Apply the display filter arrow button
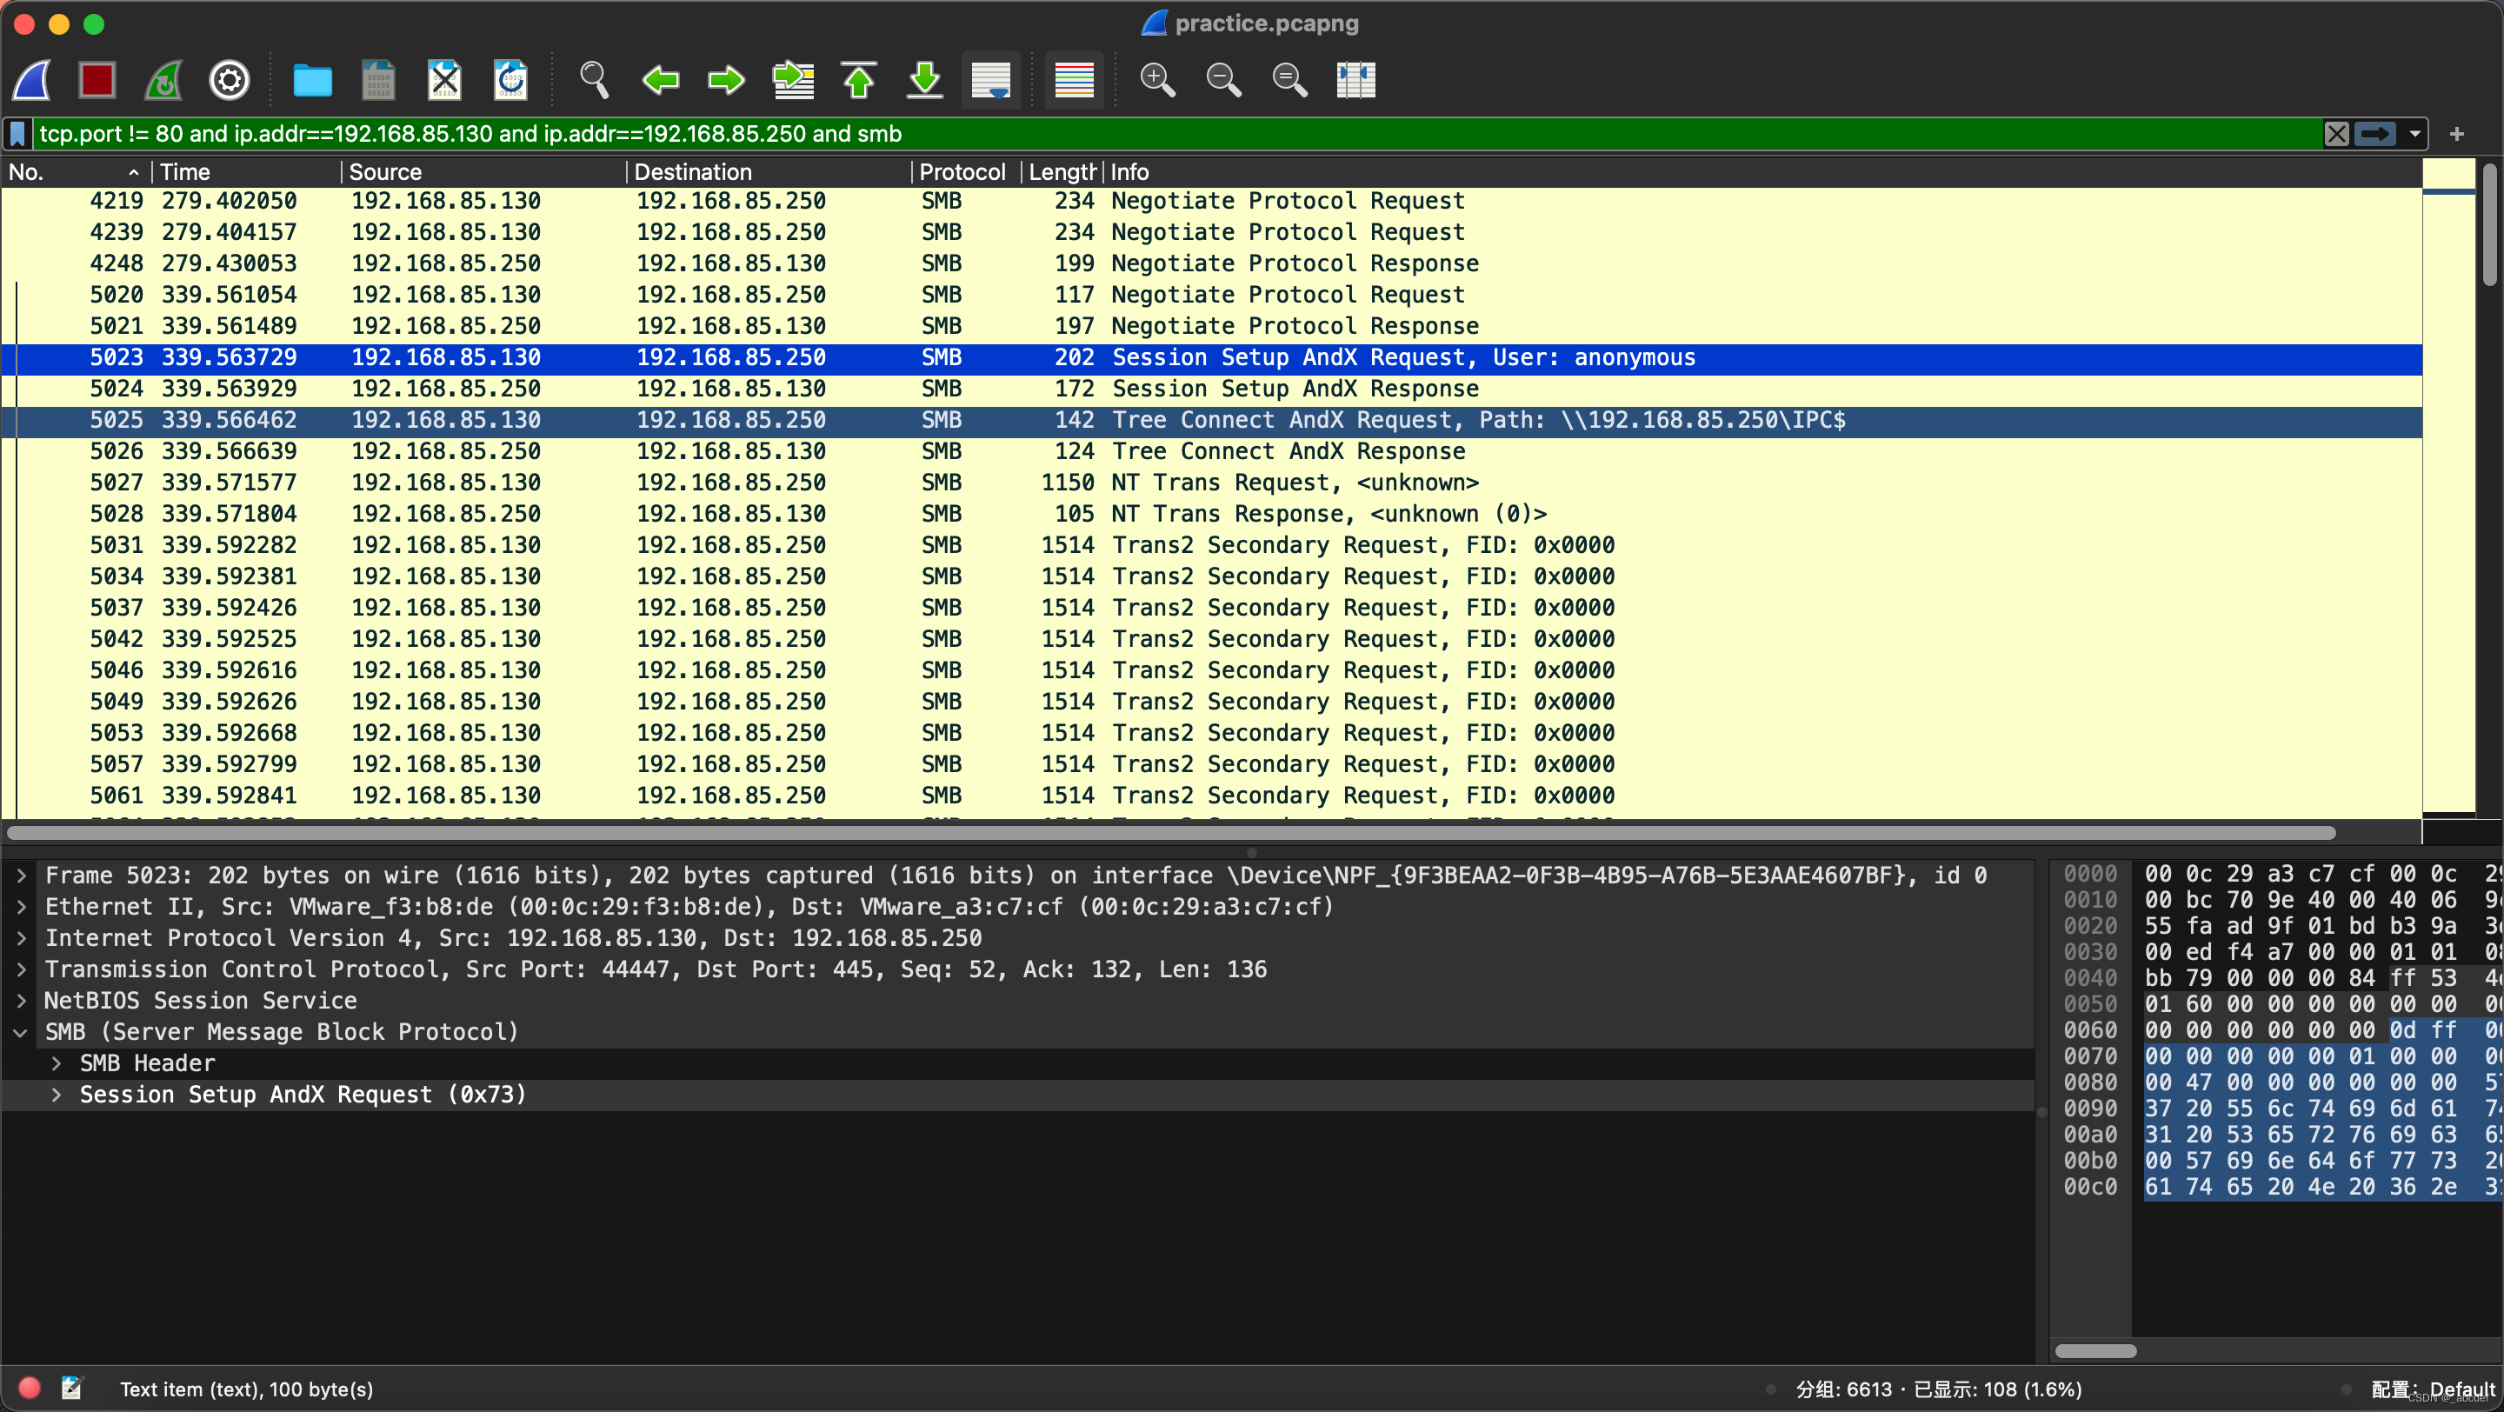The height and width of the screenshot is (1412, 2504). (2374, 134)
